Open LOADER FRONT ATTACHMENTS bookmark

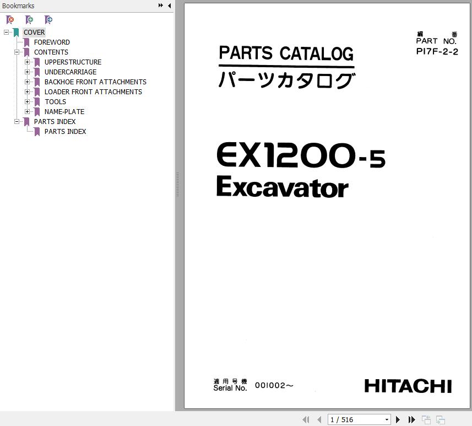click(x=93, y=92)
